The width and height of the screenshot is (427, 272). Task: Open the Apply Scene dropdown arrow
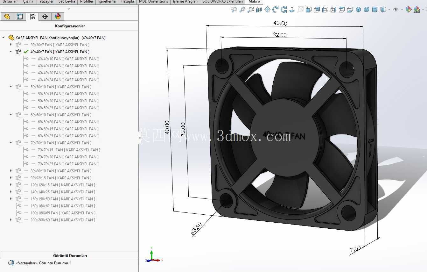coord(423,10)
